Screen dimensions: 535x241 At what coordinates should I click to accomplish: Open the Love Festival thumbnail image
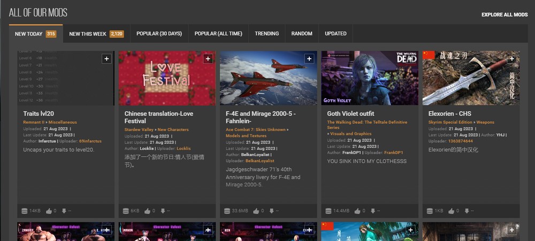pos(167,78)
